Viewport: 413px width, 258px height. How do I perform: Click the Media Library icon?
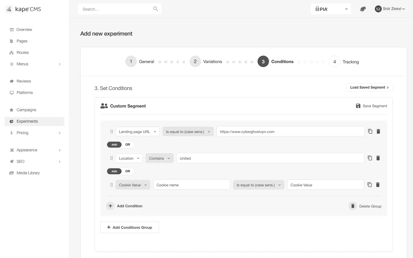tap(11, 173)
